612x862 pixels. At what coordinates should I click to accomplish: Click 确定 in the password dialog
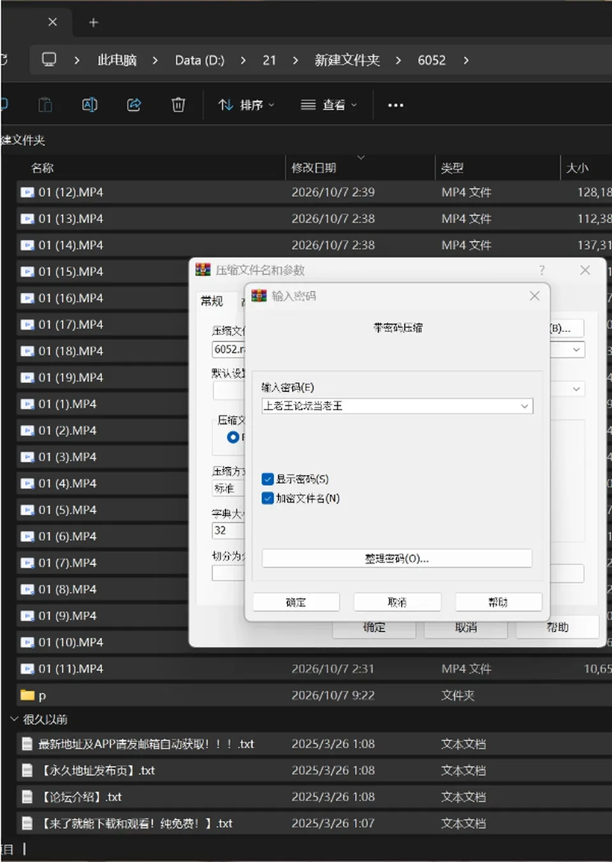coord(296,602)
